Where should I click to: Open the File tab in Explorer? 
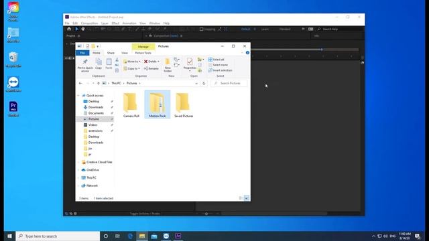tap(82, 53)
